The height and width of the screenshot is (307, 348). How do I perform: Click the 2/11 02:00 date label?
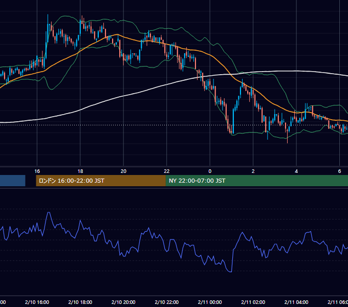(253, 302)
